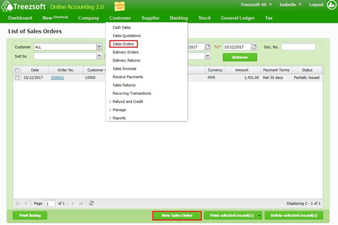The height and width of the screenshot is (225, 338).
Task: Sort by the Order No. column header
Action: 66,70
